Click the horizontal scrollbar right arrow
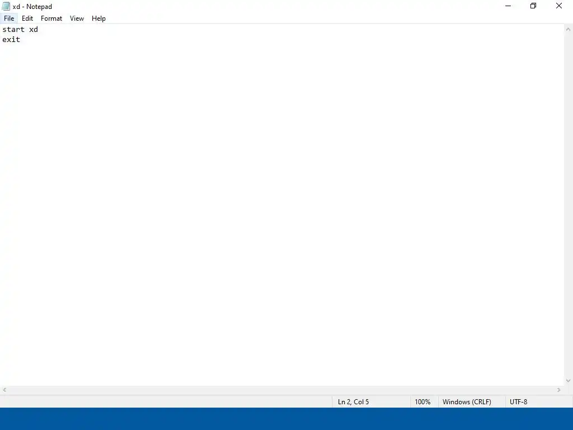The height and width of the screenshot is (430, 573). (559, 390)
